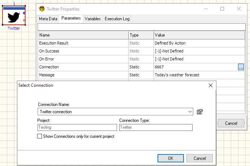Close the Twitter Properties window

click(x=239, y=9)
